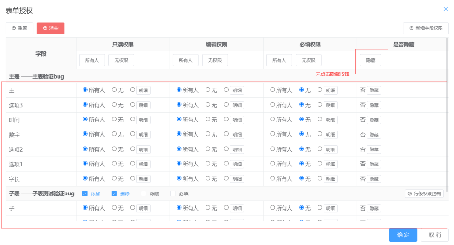Click the table's vertical scrollbar
Viewport: 454px width, 245px height.
point(447,115)
